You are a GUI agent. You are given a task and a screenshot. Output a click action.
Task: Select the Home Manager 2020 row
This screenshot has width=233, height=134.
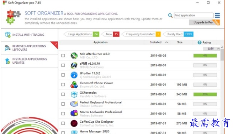point(139,132)
